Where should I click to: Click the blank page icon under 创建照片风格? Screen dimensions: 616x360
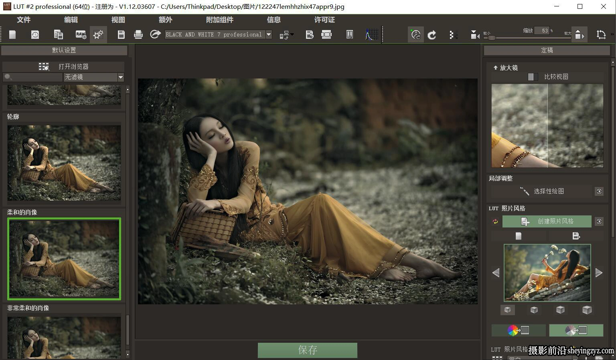[x=519, y=236]
